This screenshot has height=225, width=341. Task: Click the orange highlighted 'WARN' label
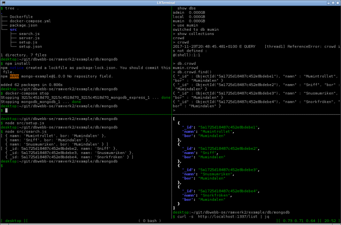pyautogui.click(x=14, y=76)
